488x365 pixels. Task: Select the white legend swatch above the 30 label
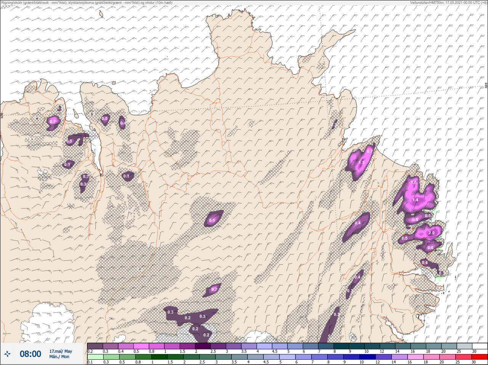[480, 346]
